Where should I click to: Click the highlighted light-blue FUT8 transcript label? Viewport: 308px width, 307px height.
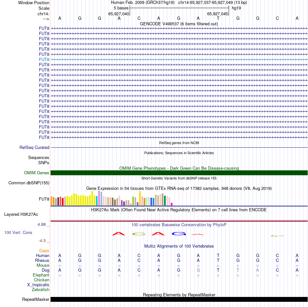44,59
